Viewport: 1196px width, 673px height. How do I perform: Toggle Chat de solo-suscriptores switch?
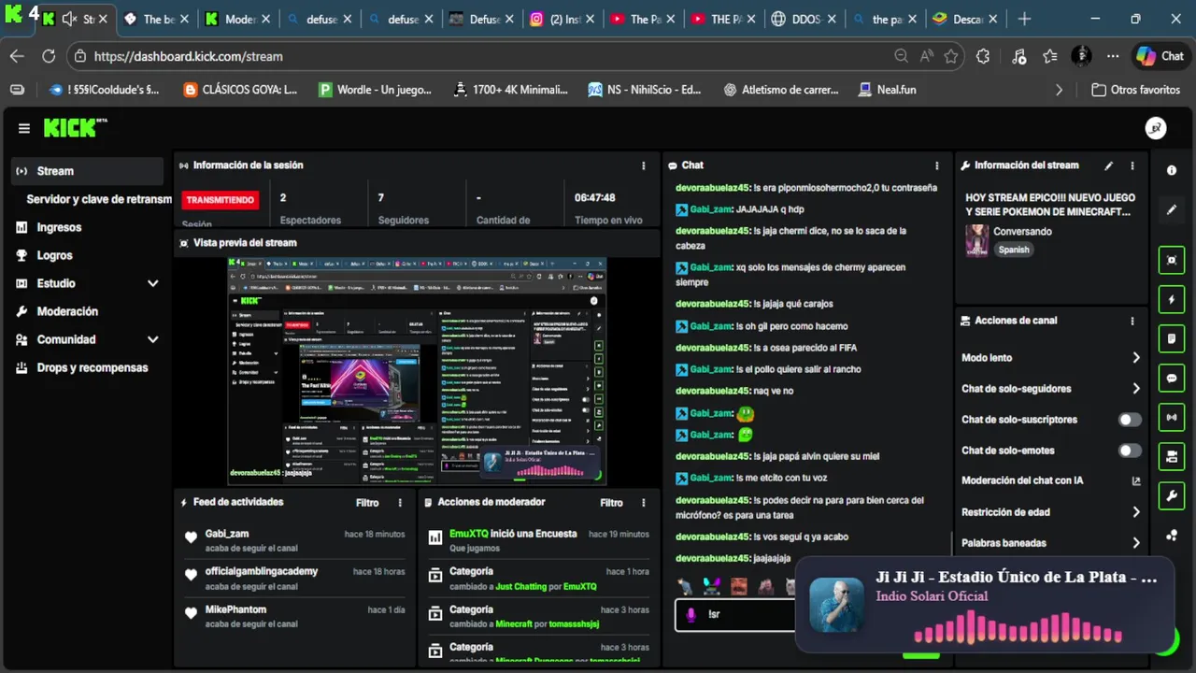pyautogui.click(x=1130, y=420)
